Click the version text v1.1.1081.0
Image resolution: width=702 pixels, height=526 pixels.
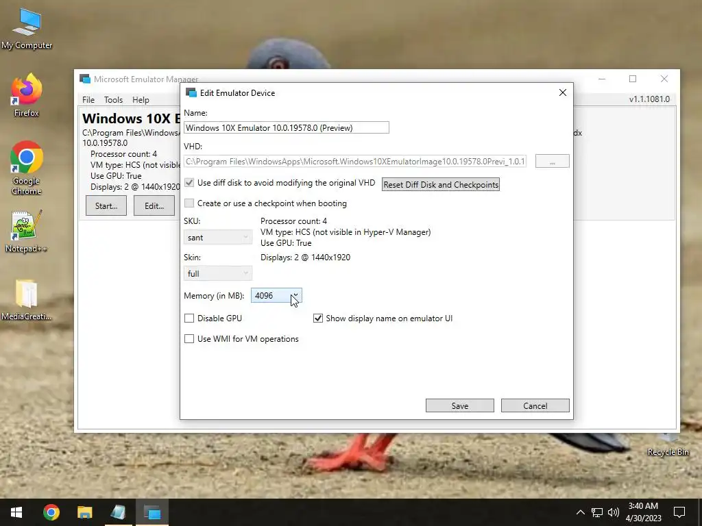pos(649,99)
